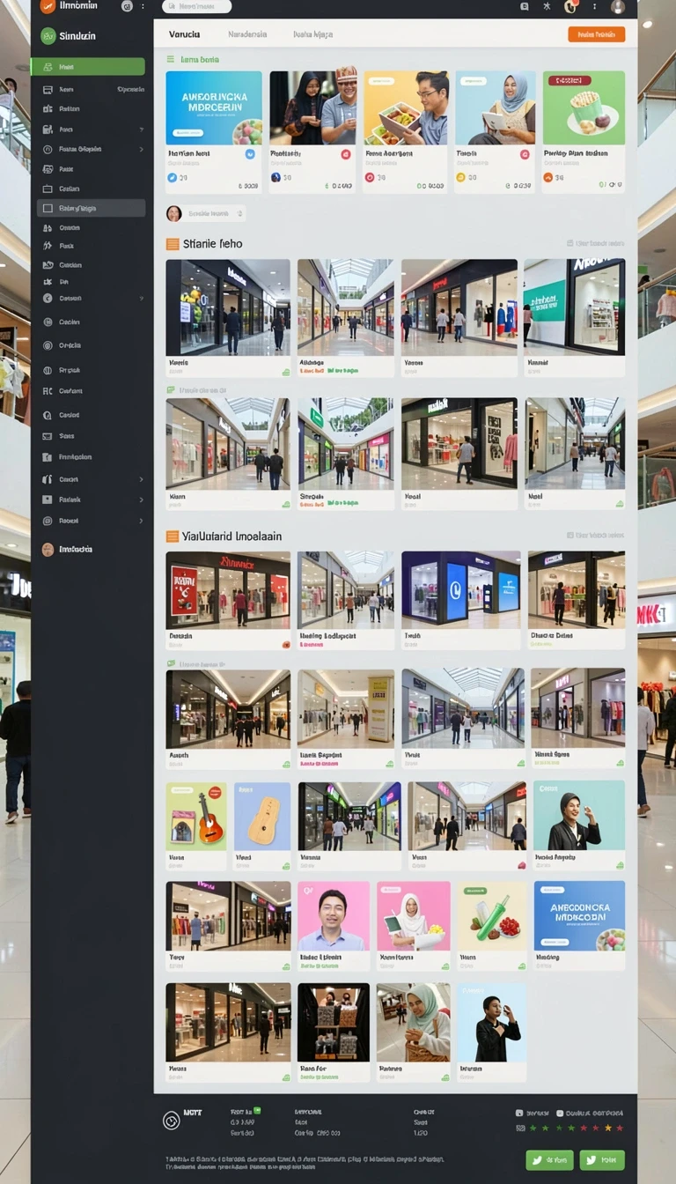Screen dimensions: 676x1184
Task: Click the search field in the top bar
Action: tap(196, 6)
